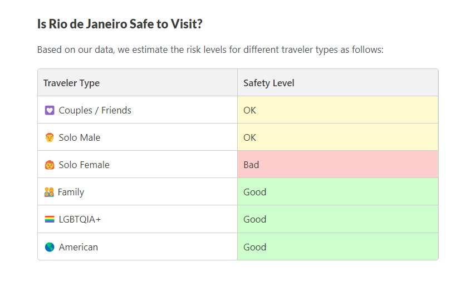475x281 pixels.
Task: Click the Solo Male face icon
Action: tap(50, 137)
